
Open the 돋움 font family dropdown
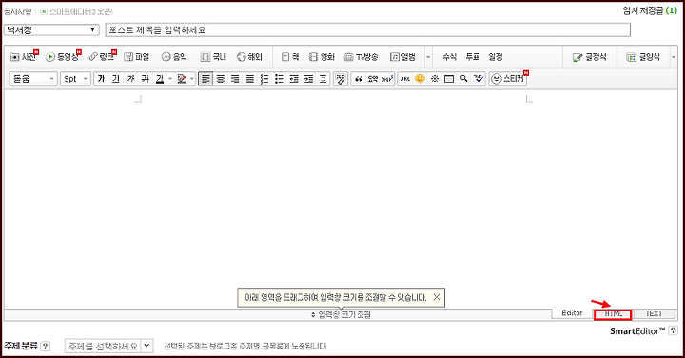(33, 79)
